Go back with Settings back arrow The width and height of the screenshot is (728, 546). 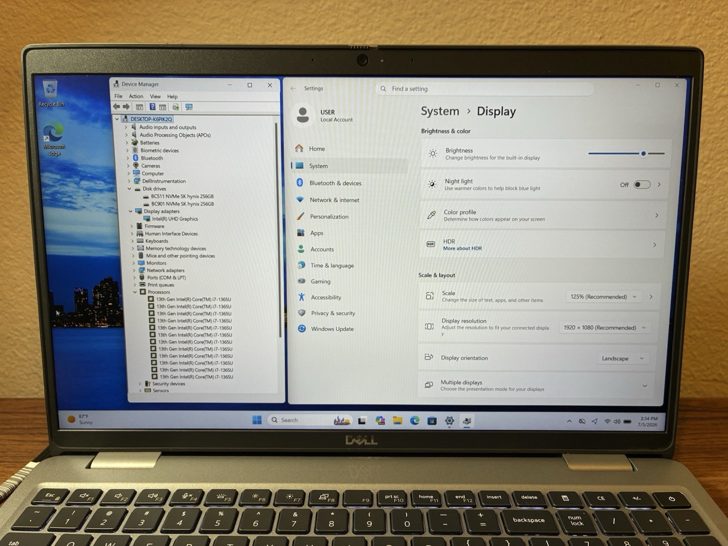coord(293,88)
